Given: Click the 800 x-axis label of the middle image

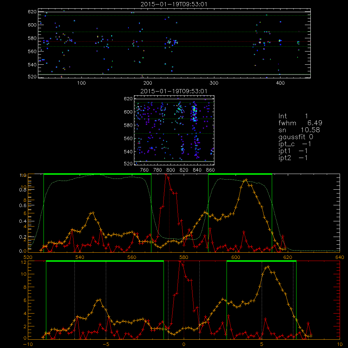Looking at the screenshot, I should point(171,170).
